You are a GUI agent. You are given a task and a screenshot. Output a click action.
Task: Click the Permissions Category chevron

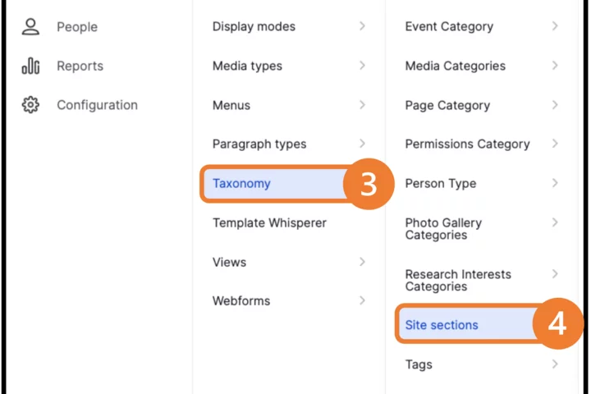click(x=555, y=144)
